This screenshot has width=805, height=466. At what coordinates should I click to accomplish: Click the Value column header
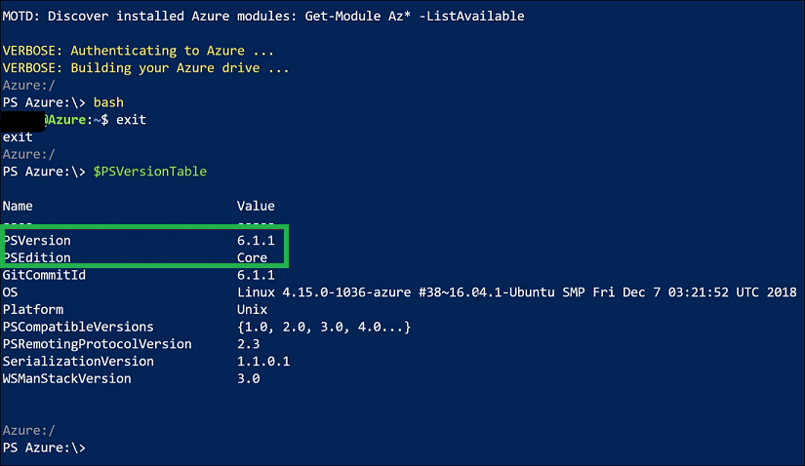[256, 206]
